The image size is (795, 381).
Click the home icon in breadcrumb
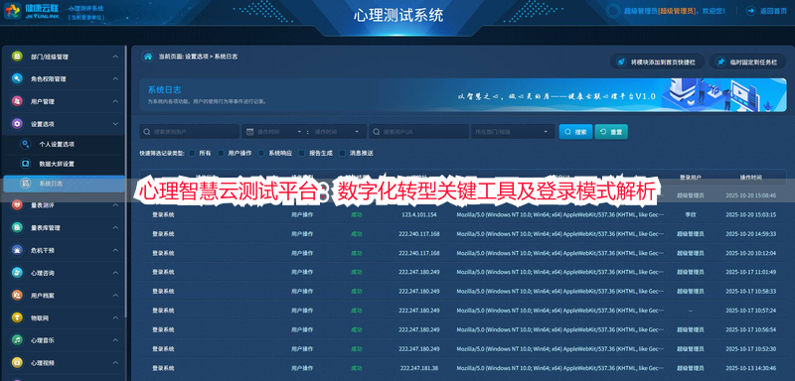point(147,57)
